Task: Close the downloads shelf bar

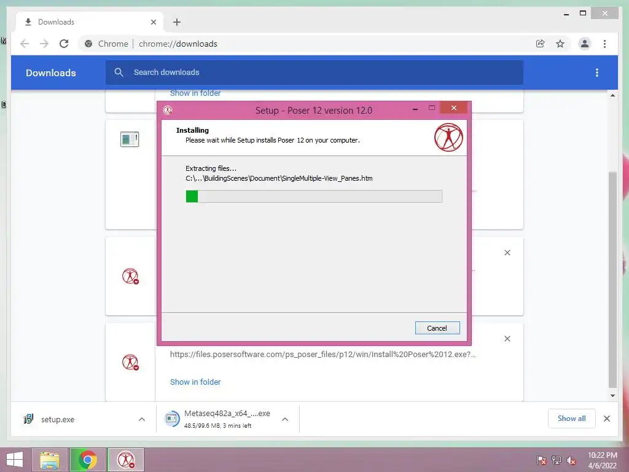Action: point(606,419)
